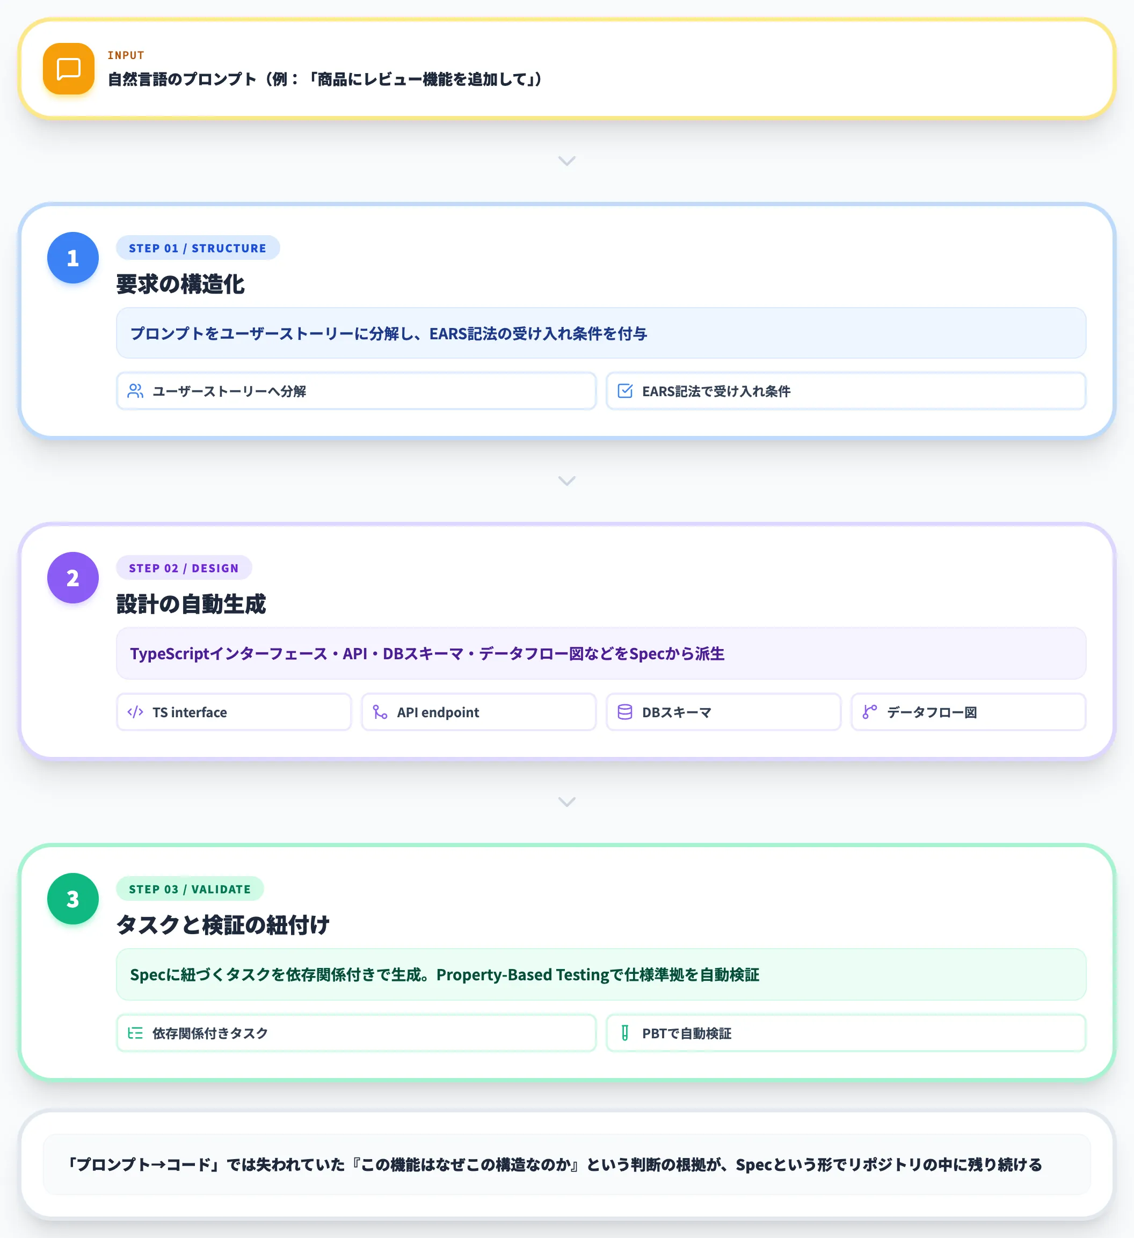This screenshot has height=1238, width=1134.
Task: Click the API endpoint chip
Action: pos(478,712)
